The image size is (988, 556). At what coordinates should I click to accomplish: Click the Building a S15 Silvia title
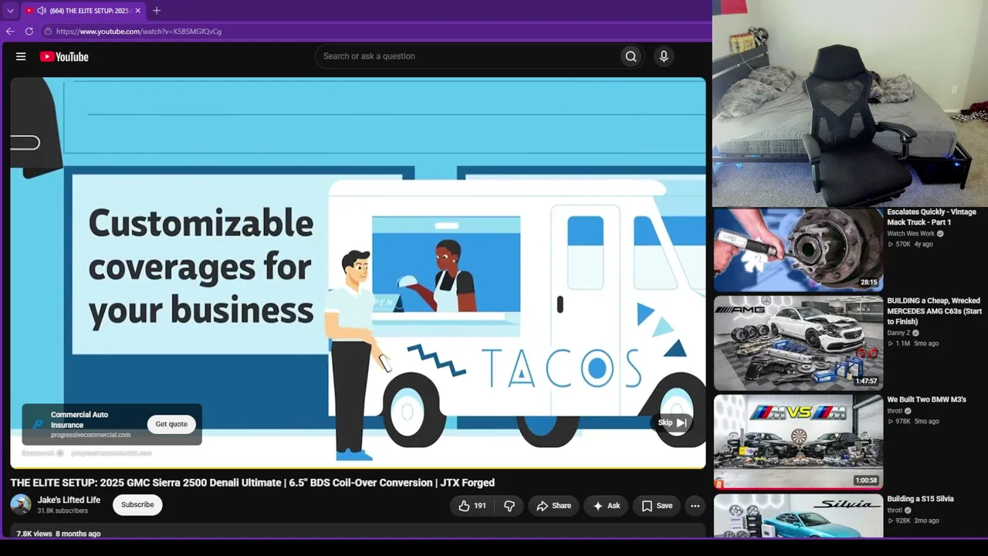[x=920, y=499]
